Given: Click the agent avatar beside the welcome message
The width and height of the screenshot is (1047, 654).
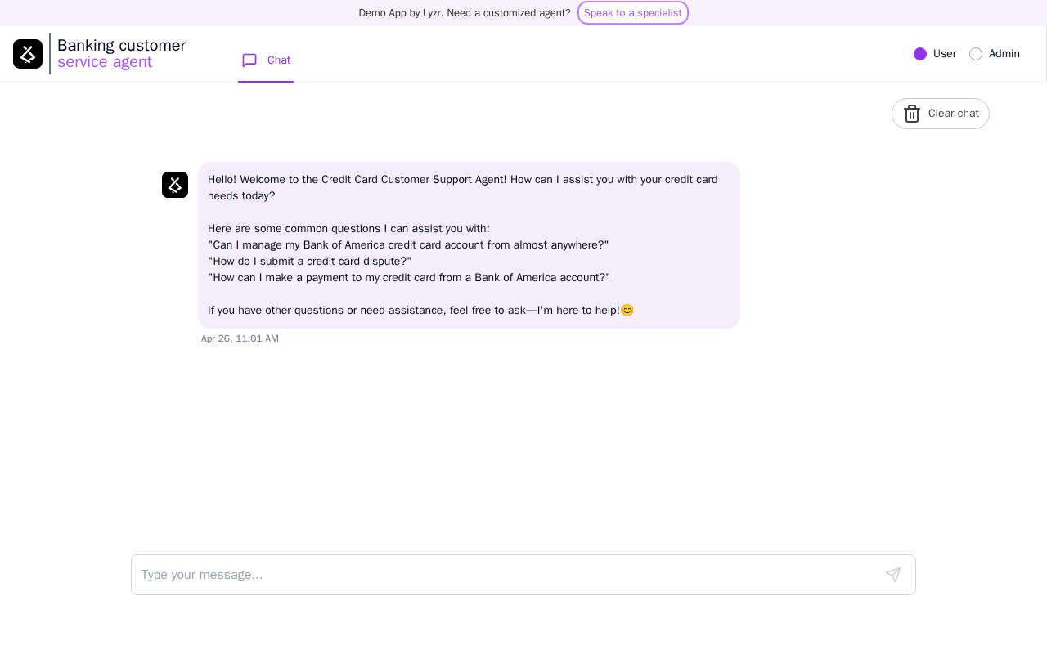Looking at the screenshot, I should 175,185.
